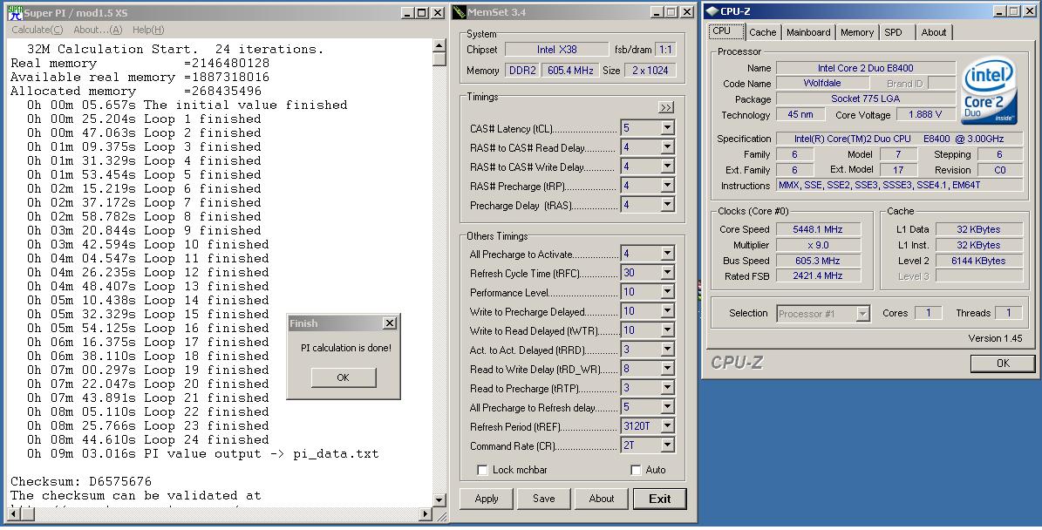This screenshot has width=1042, height=530.
Task: Click the Level 2 cache value 6144 KBytes
Action: [x=978, y=261]
